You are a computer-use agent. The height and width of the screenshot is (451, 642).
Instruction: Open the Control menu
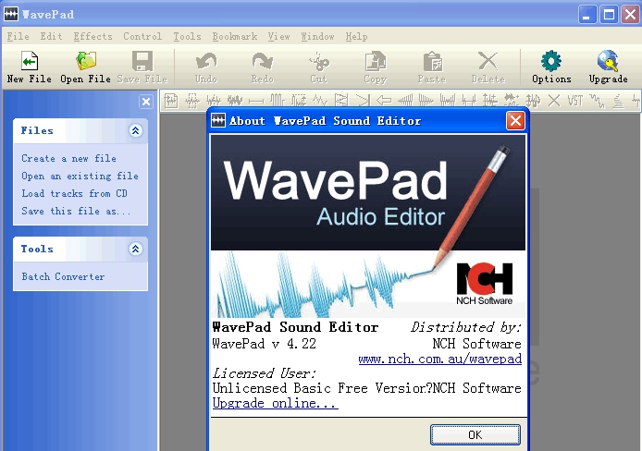[142, 36]
